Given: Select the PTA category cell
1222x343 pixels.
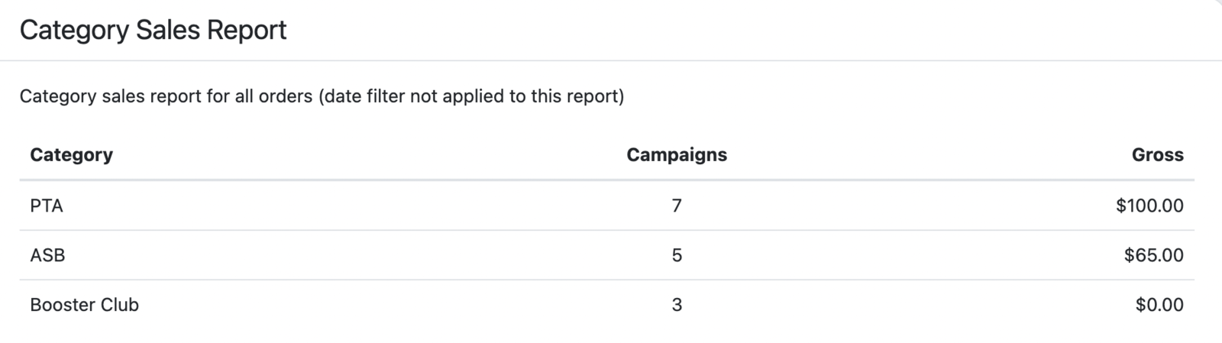Looking at the screenshot, I should click(47, 205).
